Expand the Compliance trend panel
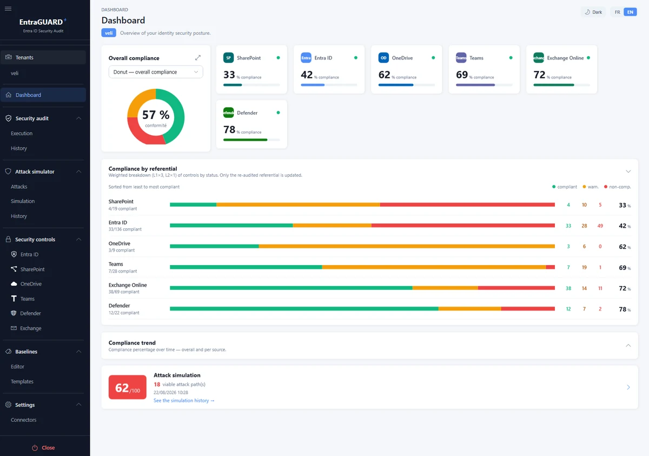Viewport: 649px width, 456px height. (x=628, y=345)
